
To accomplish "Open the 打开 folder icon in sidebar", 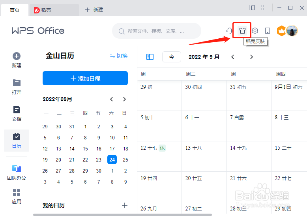I will (17, 83).
